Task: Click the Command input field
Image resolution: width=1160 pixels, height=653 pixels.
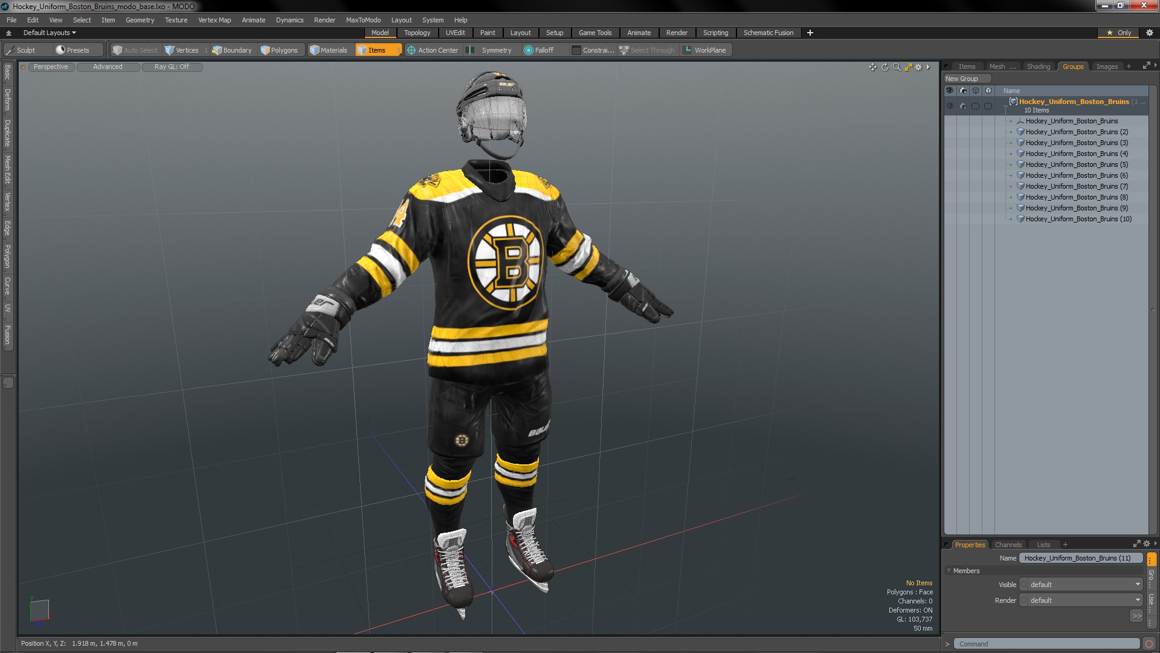Action: [x=1046, y=644]
